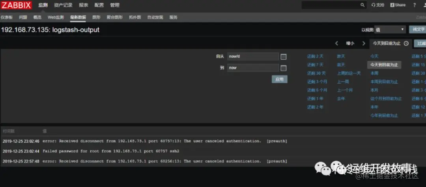This screenshot has height=187, width=426.
Task: Go to the 自动发现 submenu
Action: point(155,17)
